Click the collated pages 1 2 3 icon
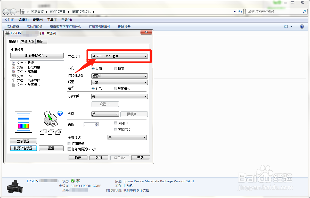Viewport: 310px width, 198px height. [51, 132]
